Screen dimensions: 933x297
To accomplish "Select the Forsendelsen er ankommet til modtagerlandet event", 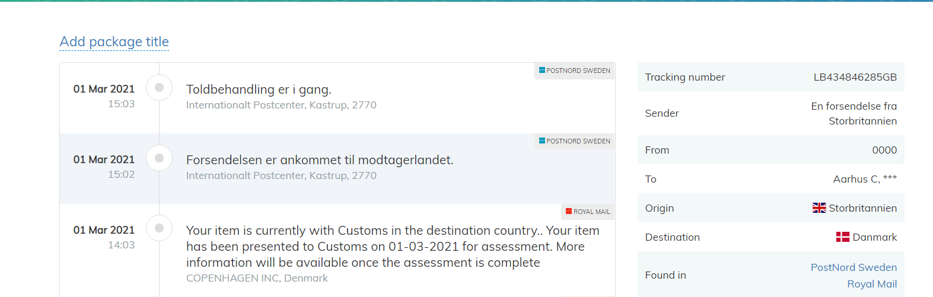I will click(320, 160).
